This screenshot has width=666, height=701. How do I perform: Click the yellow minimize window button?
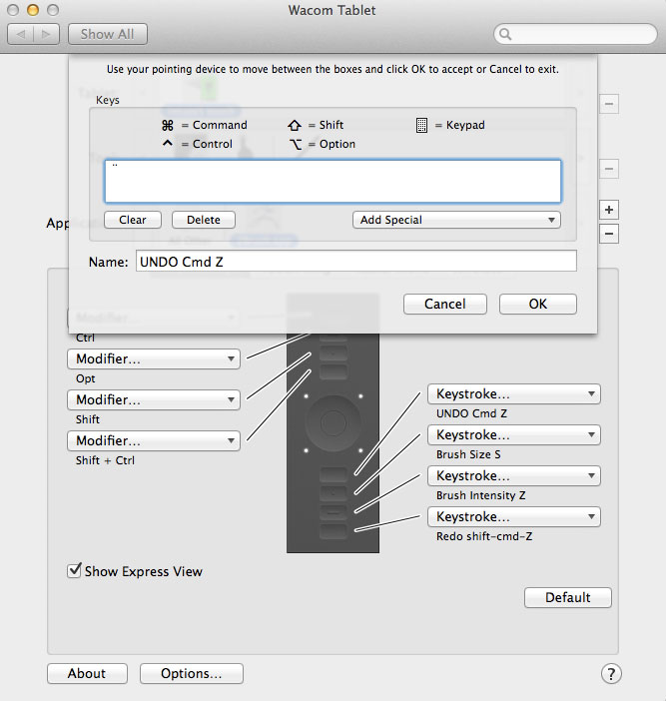pyautogui.click(x=33, y=10)
